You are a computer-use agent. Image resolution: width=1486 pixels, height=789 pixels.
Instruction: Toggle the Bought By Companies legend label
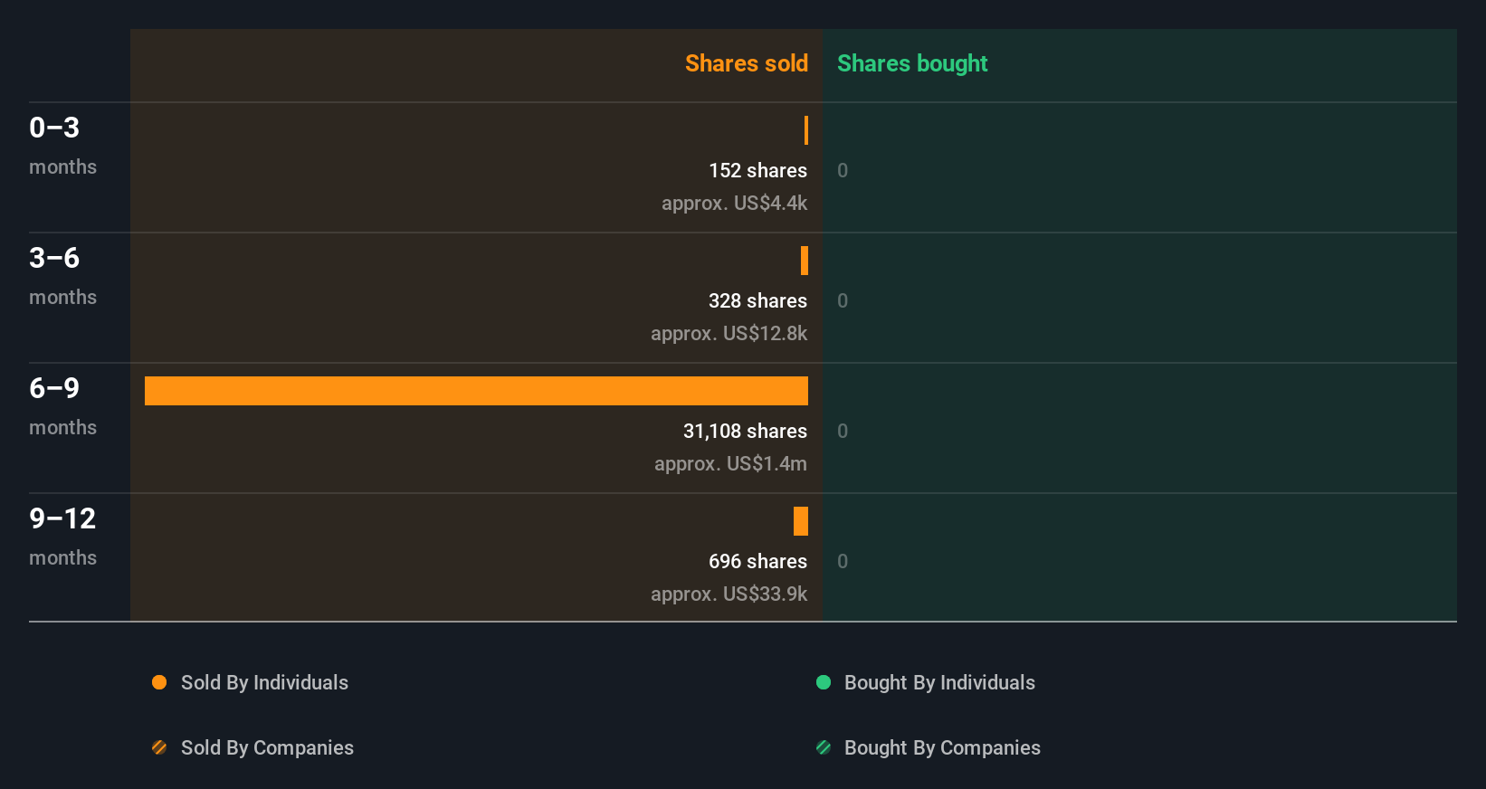[942, 747]
